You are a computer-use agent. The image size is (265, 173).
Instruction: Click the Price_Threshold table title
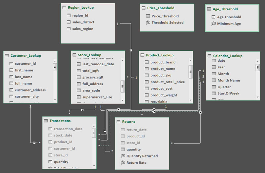pyautogui.click(x=161, y=8)
